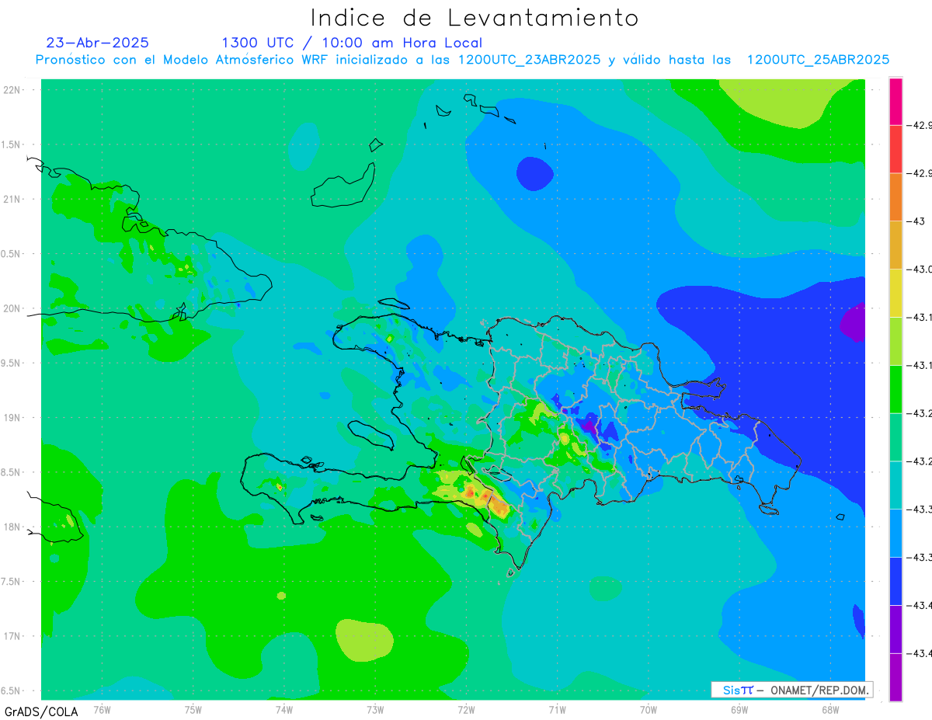Click the 'Pronóstico con el Modelo Atmósferico WRF' line
Image resolution: width=932 pixels, height=720 pixels.
[462, 60]
